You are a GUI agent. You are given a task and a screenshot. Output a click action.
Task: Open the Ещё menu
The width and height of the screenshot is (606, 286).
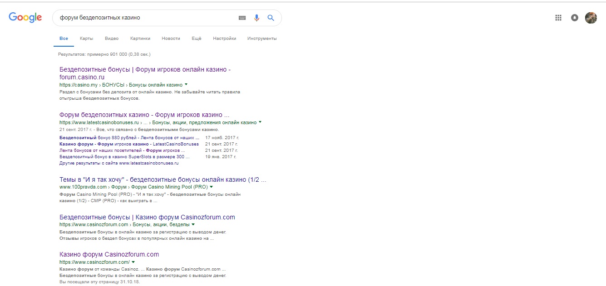(197, 39)
